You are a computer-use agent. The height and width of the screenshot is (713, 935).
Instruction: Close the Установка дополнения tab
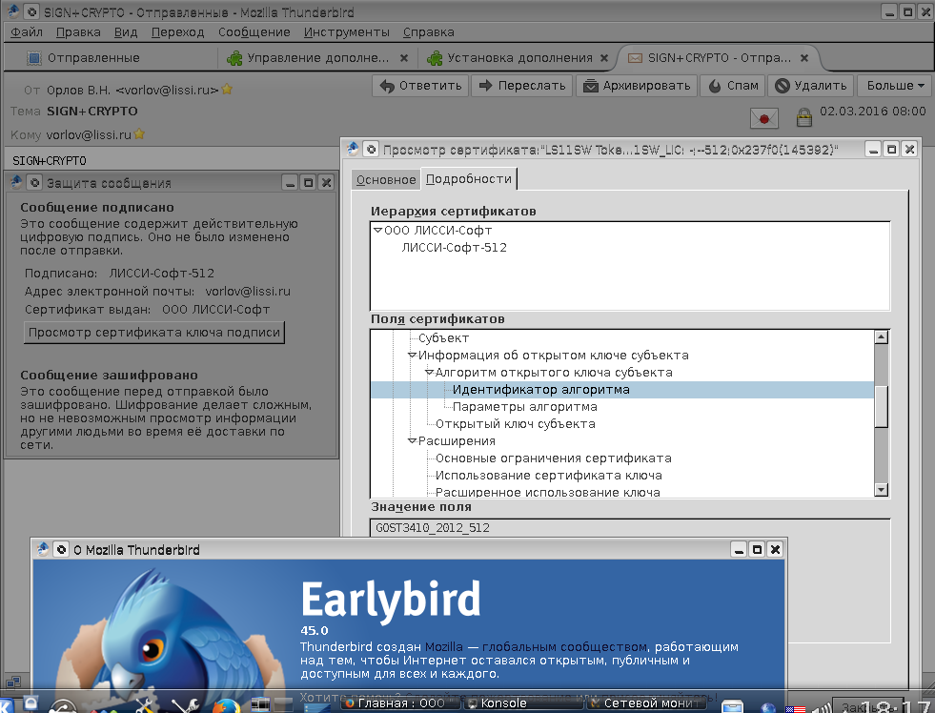click(604, 58)
